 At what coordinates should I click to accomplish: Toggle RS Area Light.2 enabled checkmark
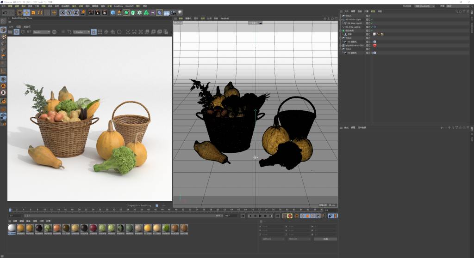coord(372,27)
